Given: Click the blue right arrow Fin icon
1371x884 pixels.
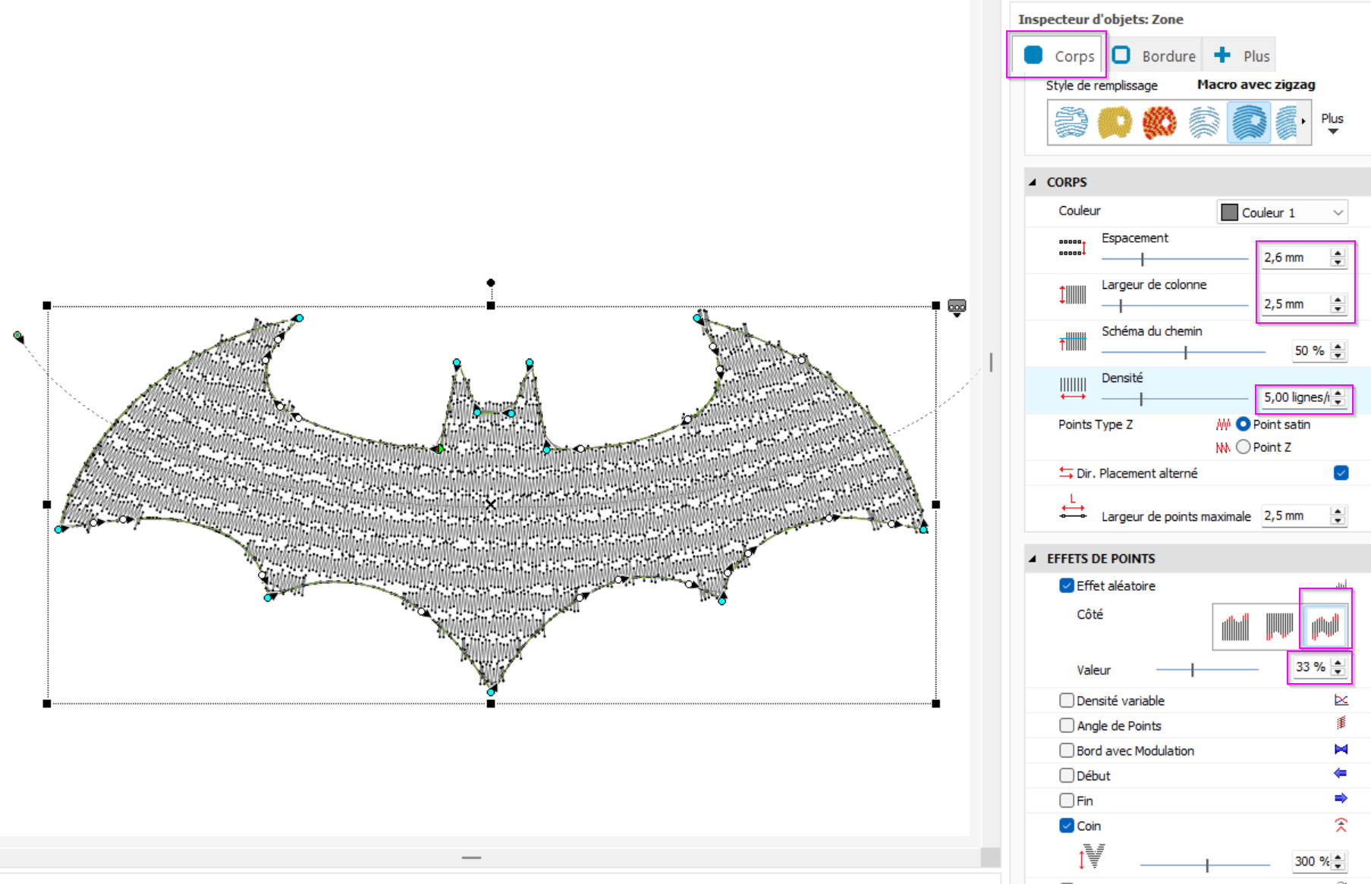Looking at the screenshot, I should coord(1341,799).
